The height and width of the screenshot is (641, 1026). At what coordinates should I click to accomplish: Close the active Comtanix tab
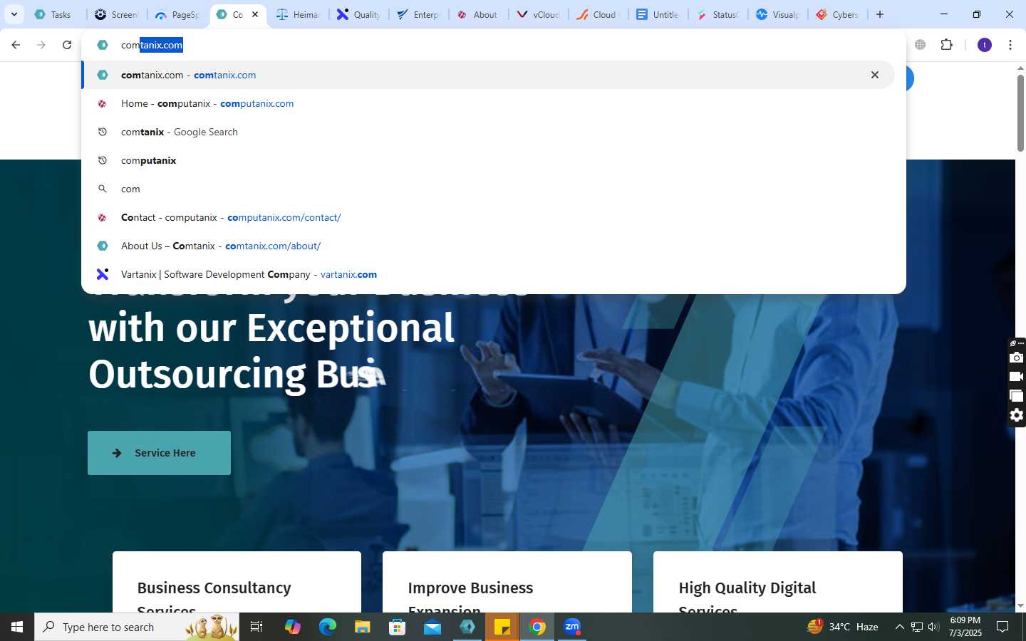pyautogui.click(x=255, y=14)
